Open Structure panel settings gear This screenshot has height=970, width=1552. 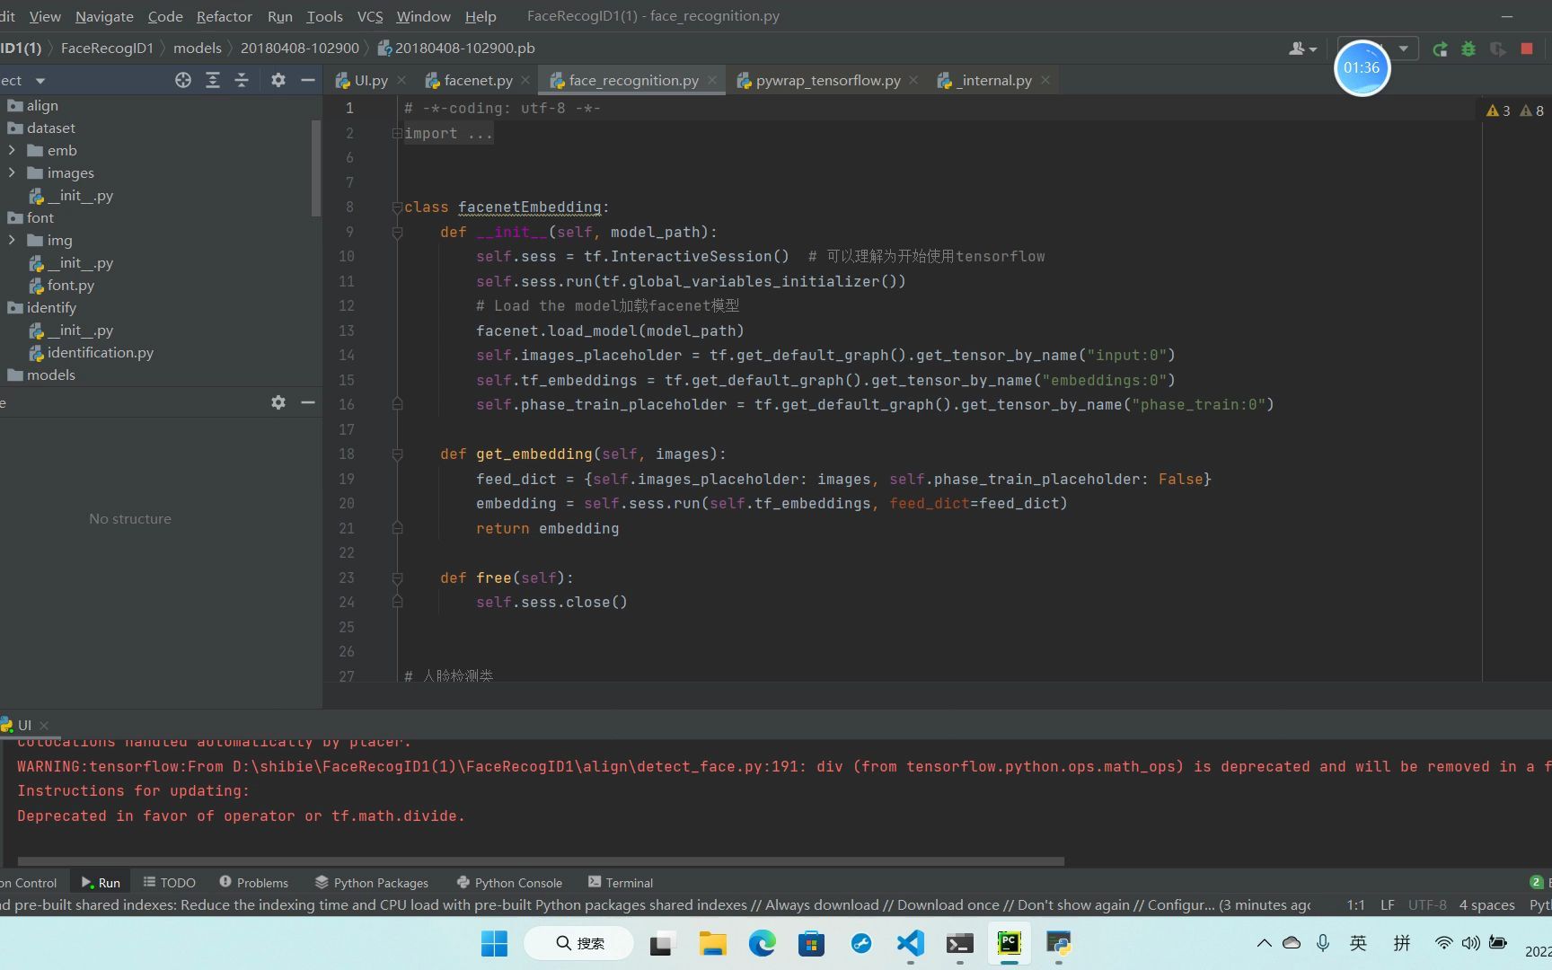pos(278,402)
